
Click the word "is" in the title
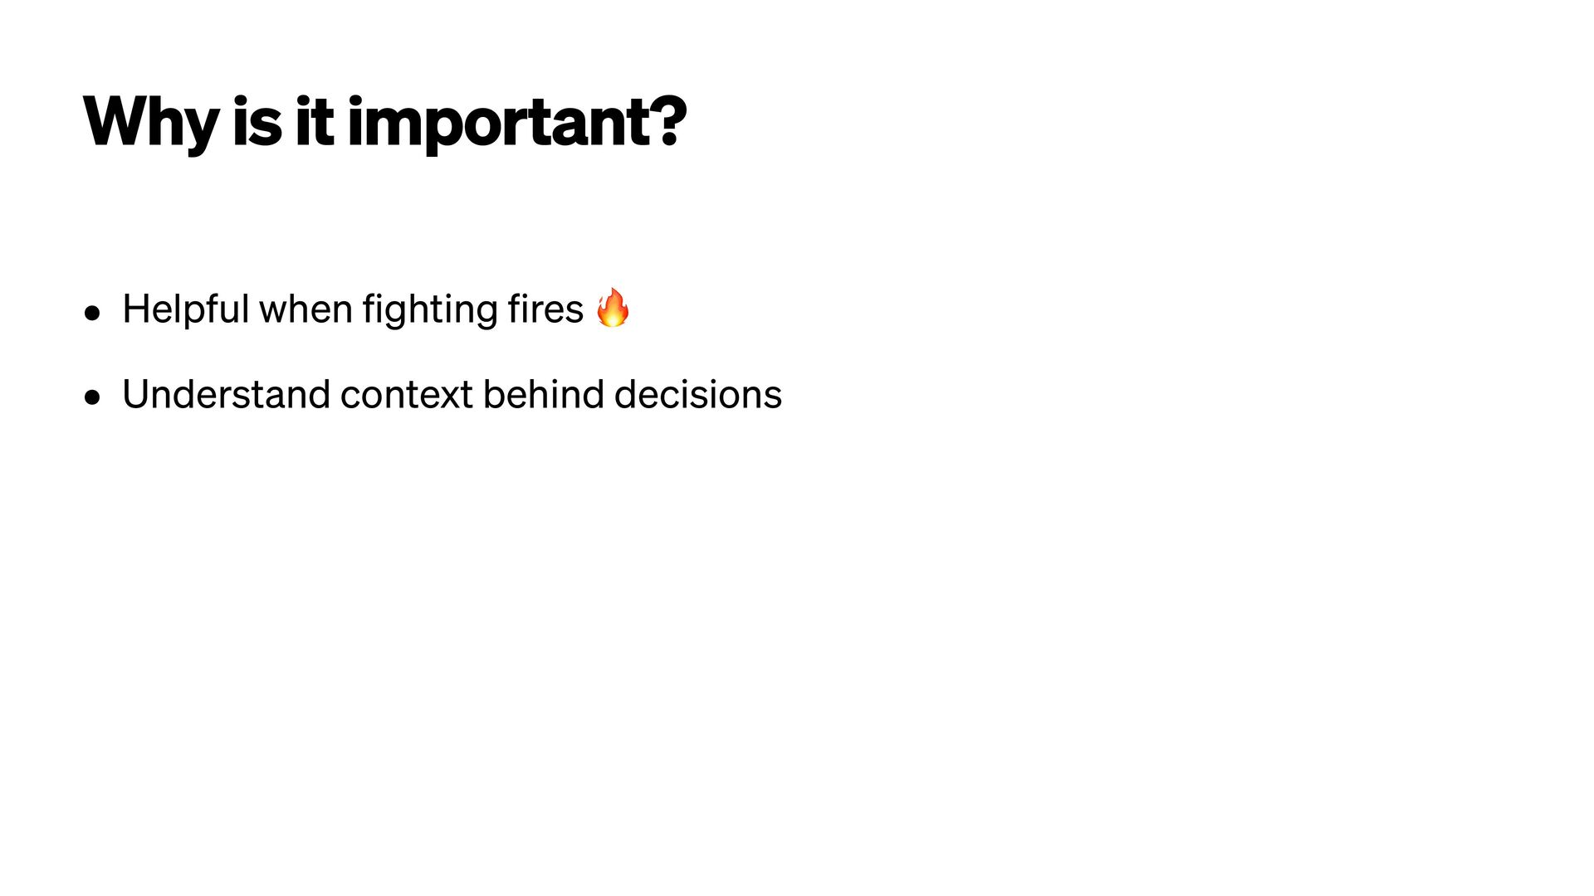point(257,121)
